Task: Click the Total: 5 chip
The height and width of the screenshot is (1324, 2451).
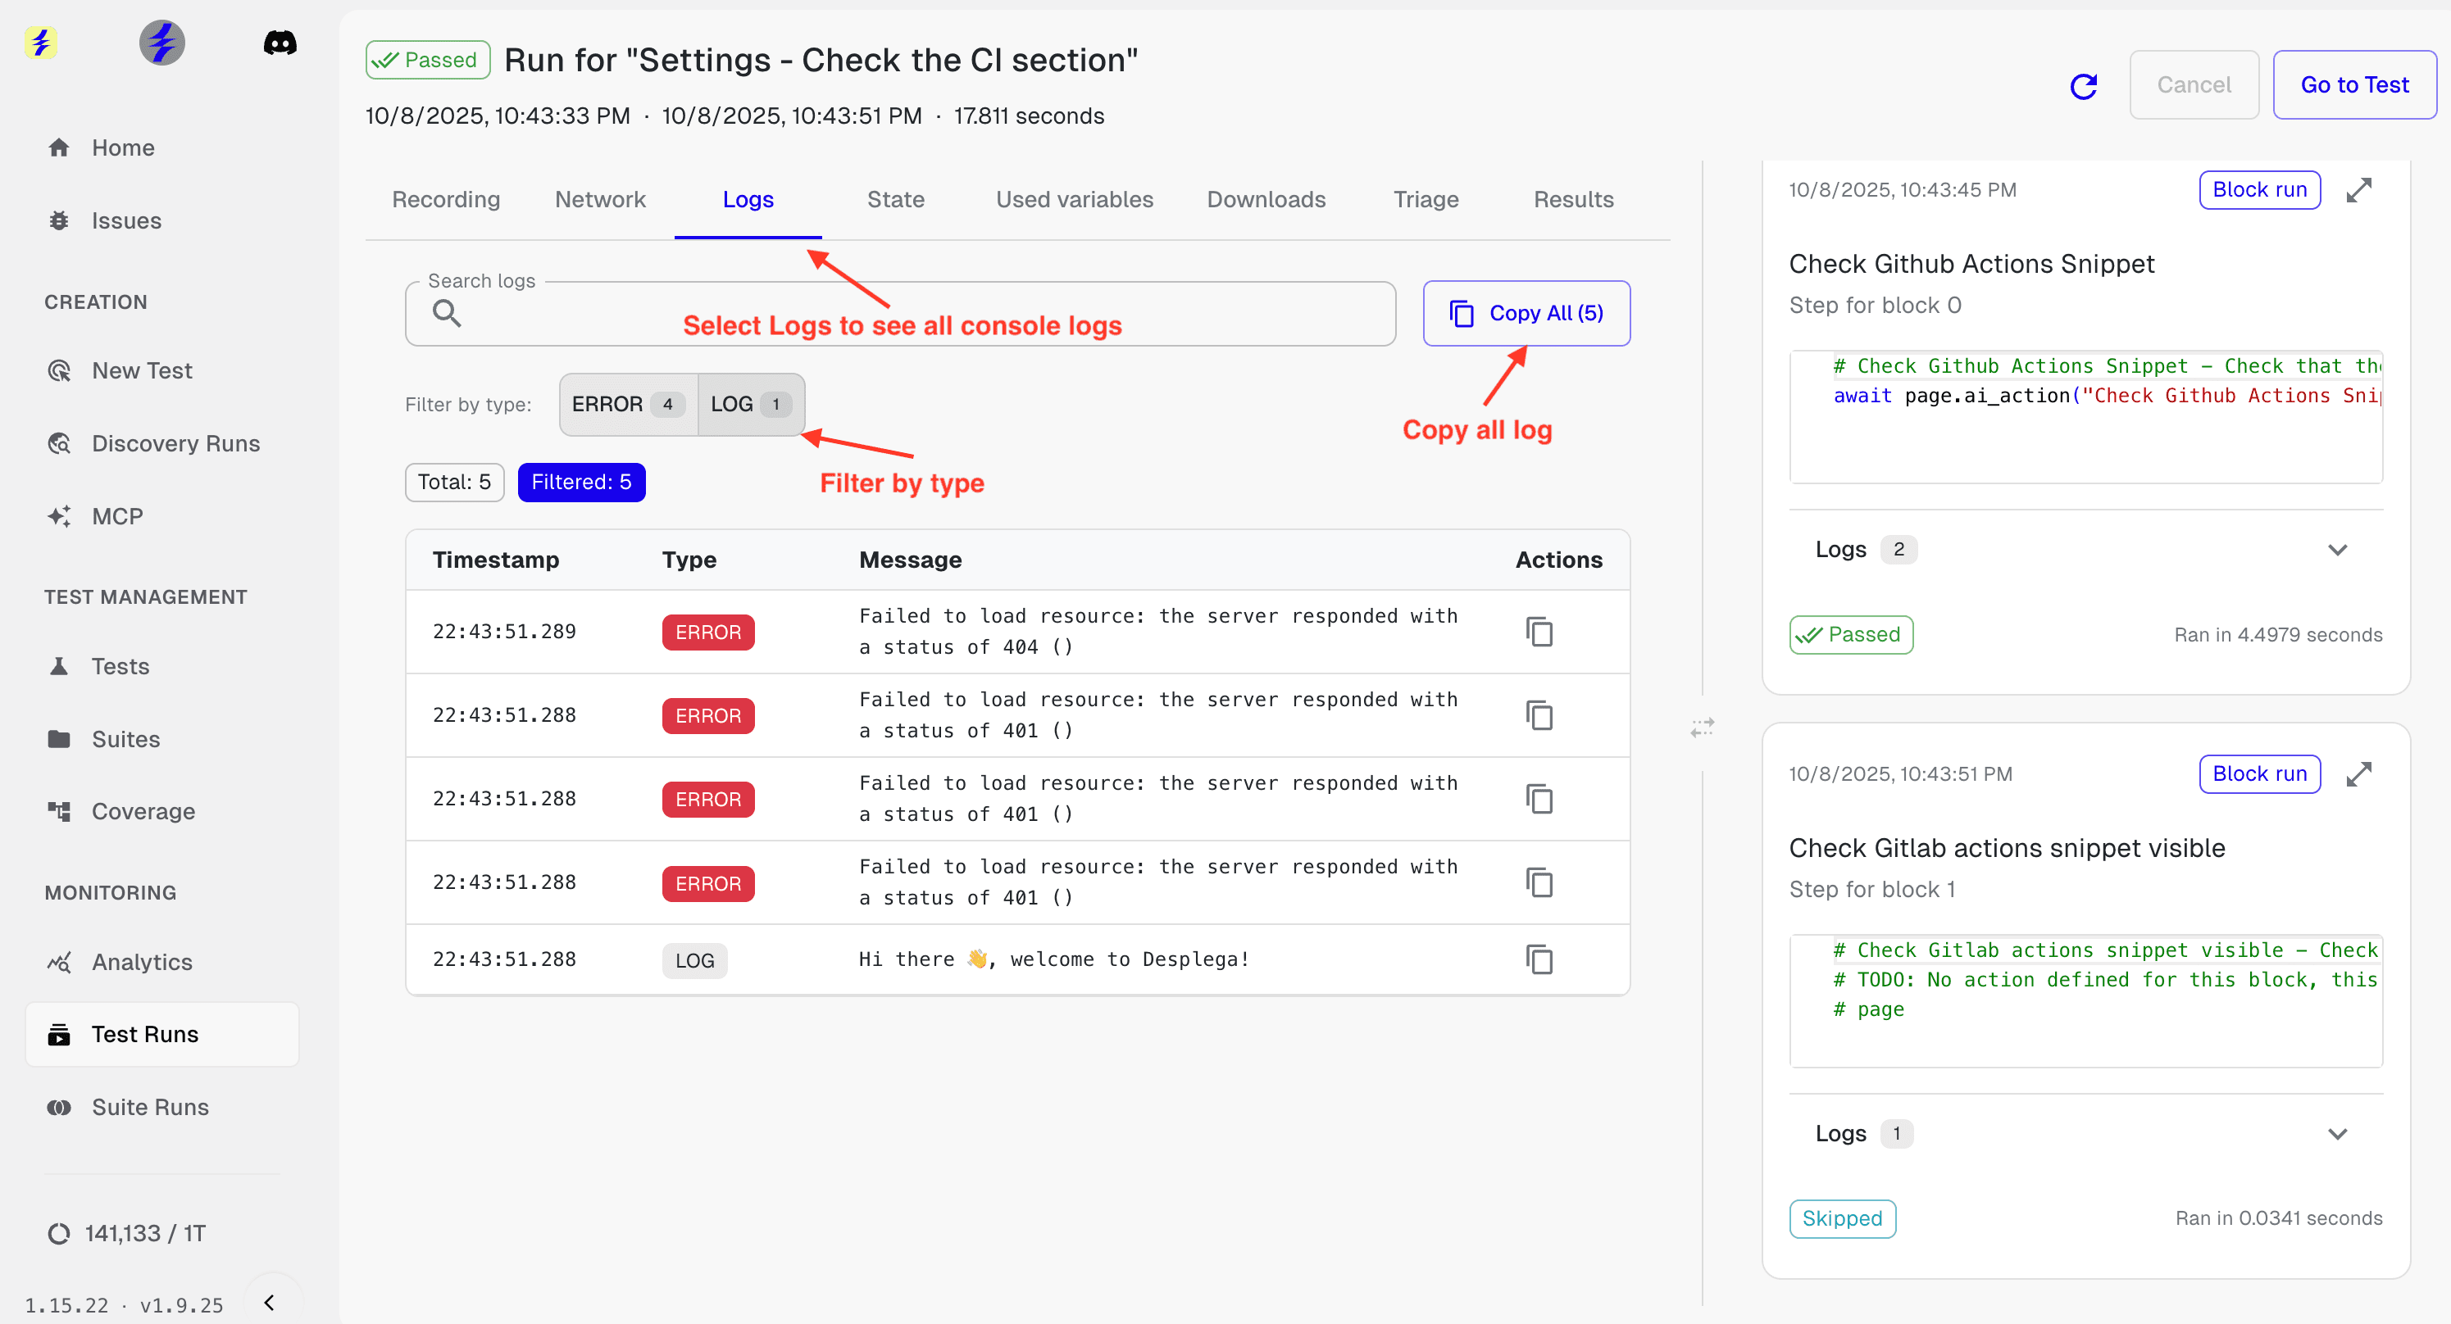Action: pos(454,483)
